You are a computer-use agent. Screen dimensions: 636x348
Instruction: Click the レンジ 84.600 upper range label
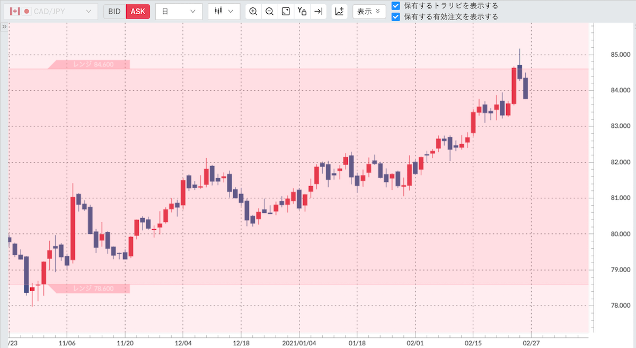(89, 64)
